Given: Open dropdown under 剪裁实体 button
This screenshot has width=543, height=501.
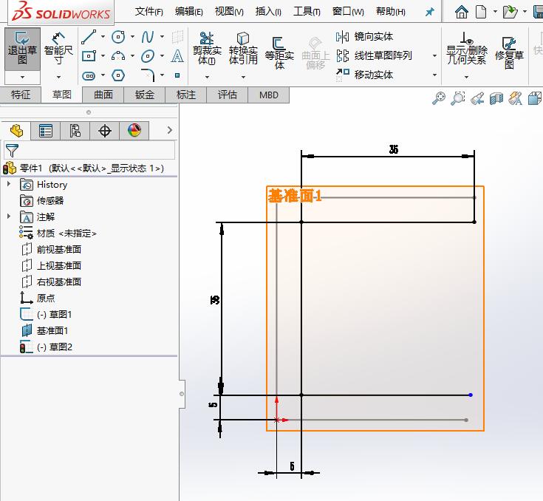Looking at the screenshot, I should (x=207, y=77).
